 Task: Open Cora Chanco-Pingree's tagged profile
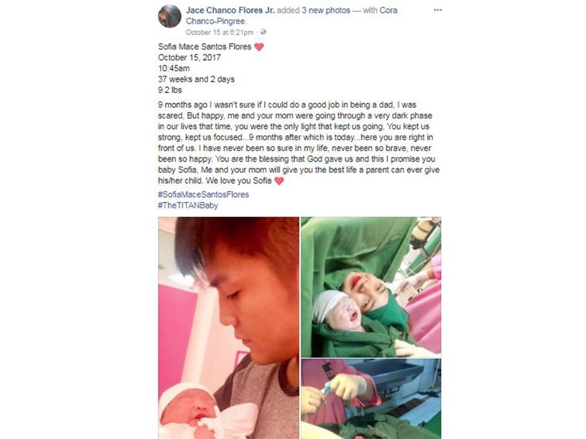coord(291,16)
